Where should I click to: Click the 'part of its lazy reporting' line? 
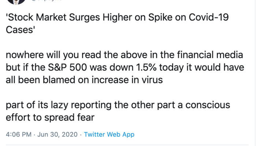(51, 106)
